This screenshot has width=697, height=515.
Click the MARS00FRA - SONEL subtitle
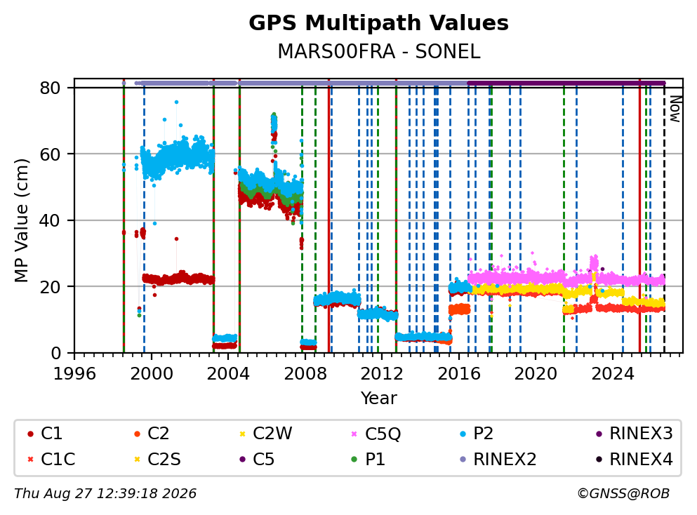coord(379,51)
